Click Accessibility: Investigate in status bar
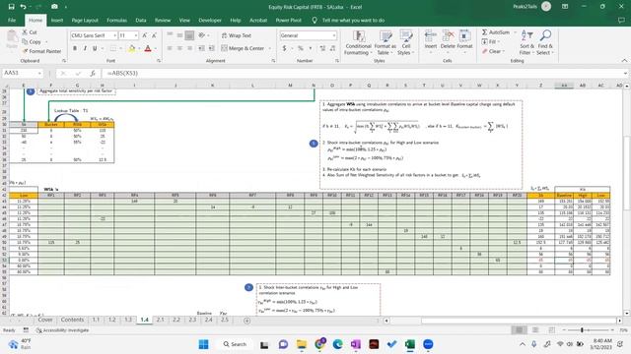The height and width of the screenshot is (354, 631). (x=62, y=330)
